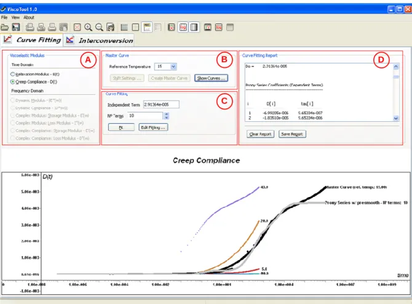The height and width of the screenshot is (304, 412).
Task: Decrease the number of terms spinner
Action: pos(166,118)
